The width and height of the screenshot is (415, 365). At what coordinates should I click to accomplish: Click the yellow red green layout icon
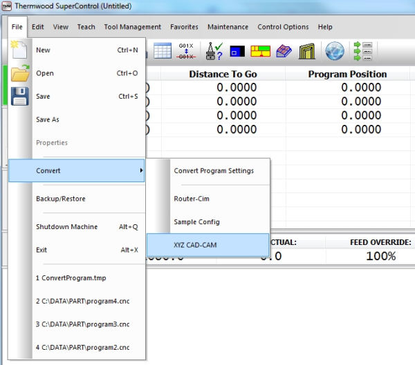tap(261, 51)
